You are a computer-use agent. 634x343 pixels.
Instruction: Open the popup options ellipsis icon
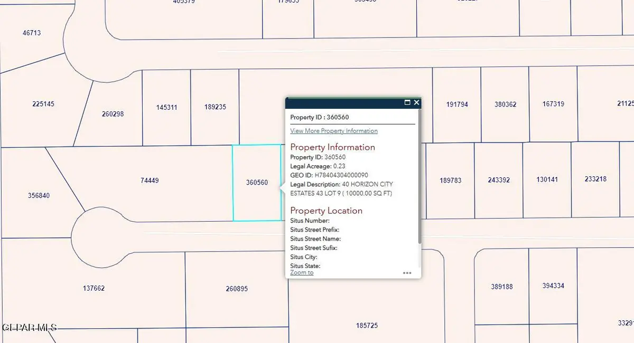[407, 272]
